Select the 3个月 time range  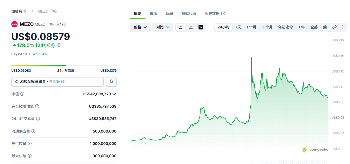coord(267,27)
